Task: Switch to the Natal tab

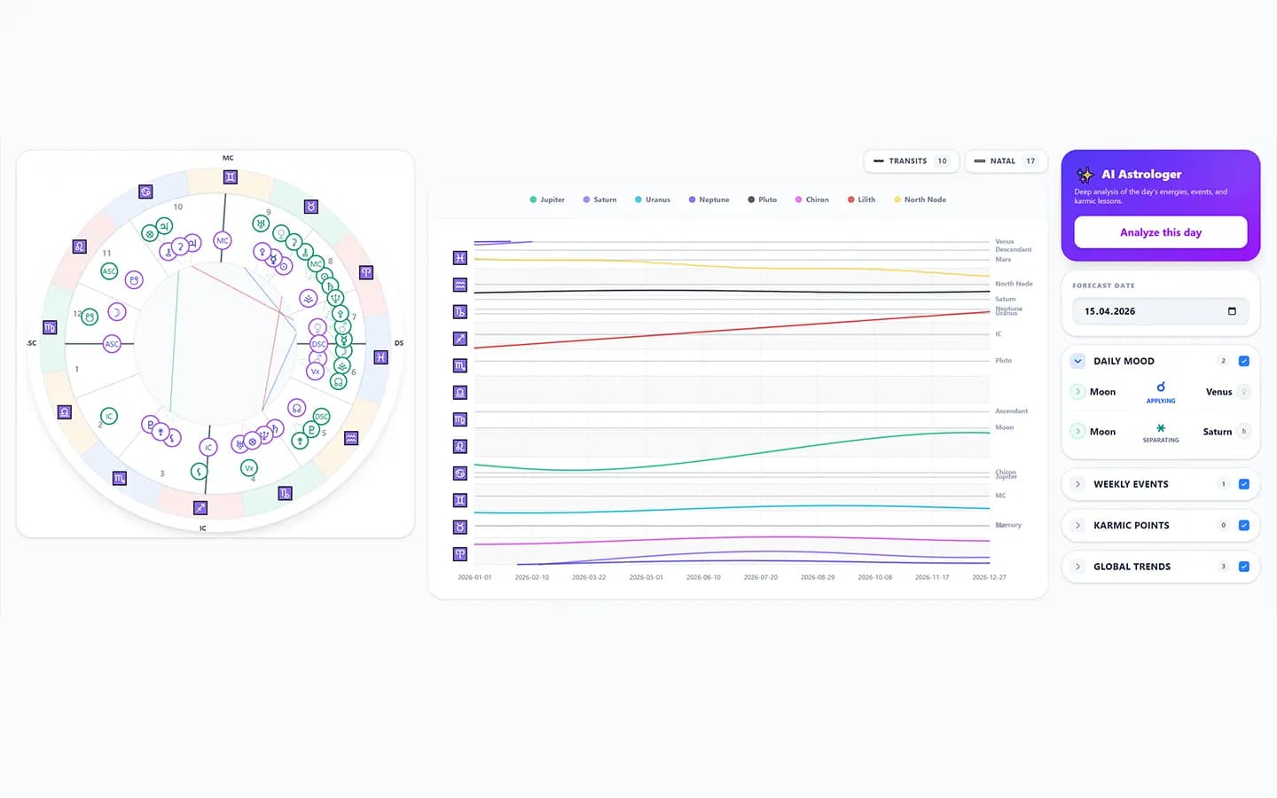Action: [1006, 161]
